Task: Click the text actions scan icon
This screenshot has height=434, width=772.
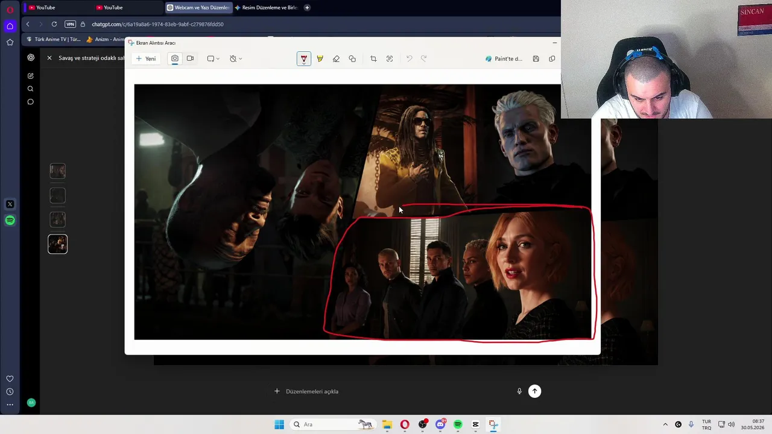Action: [x=390, y=58]
